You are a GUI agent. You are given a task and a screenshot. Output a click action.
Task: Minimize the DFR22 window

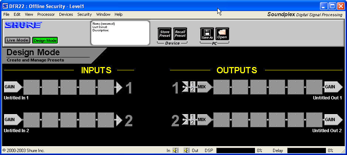324,6
